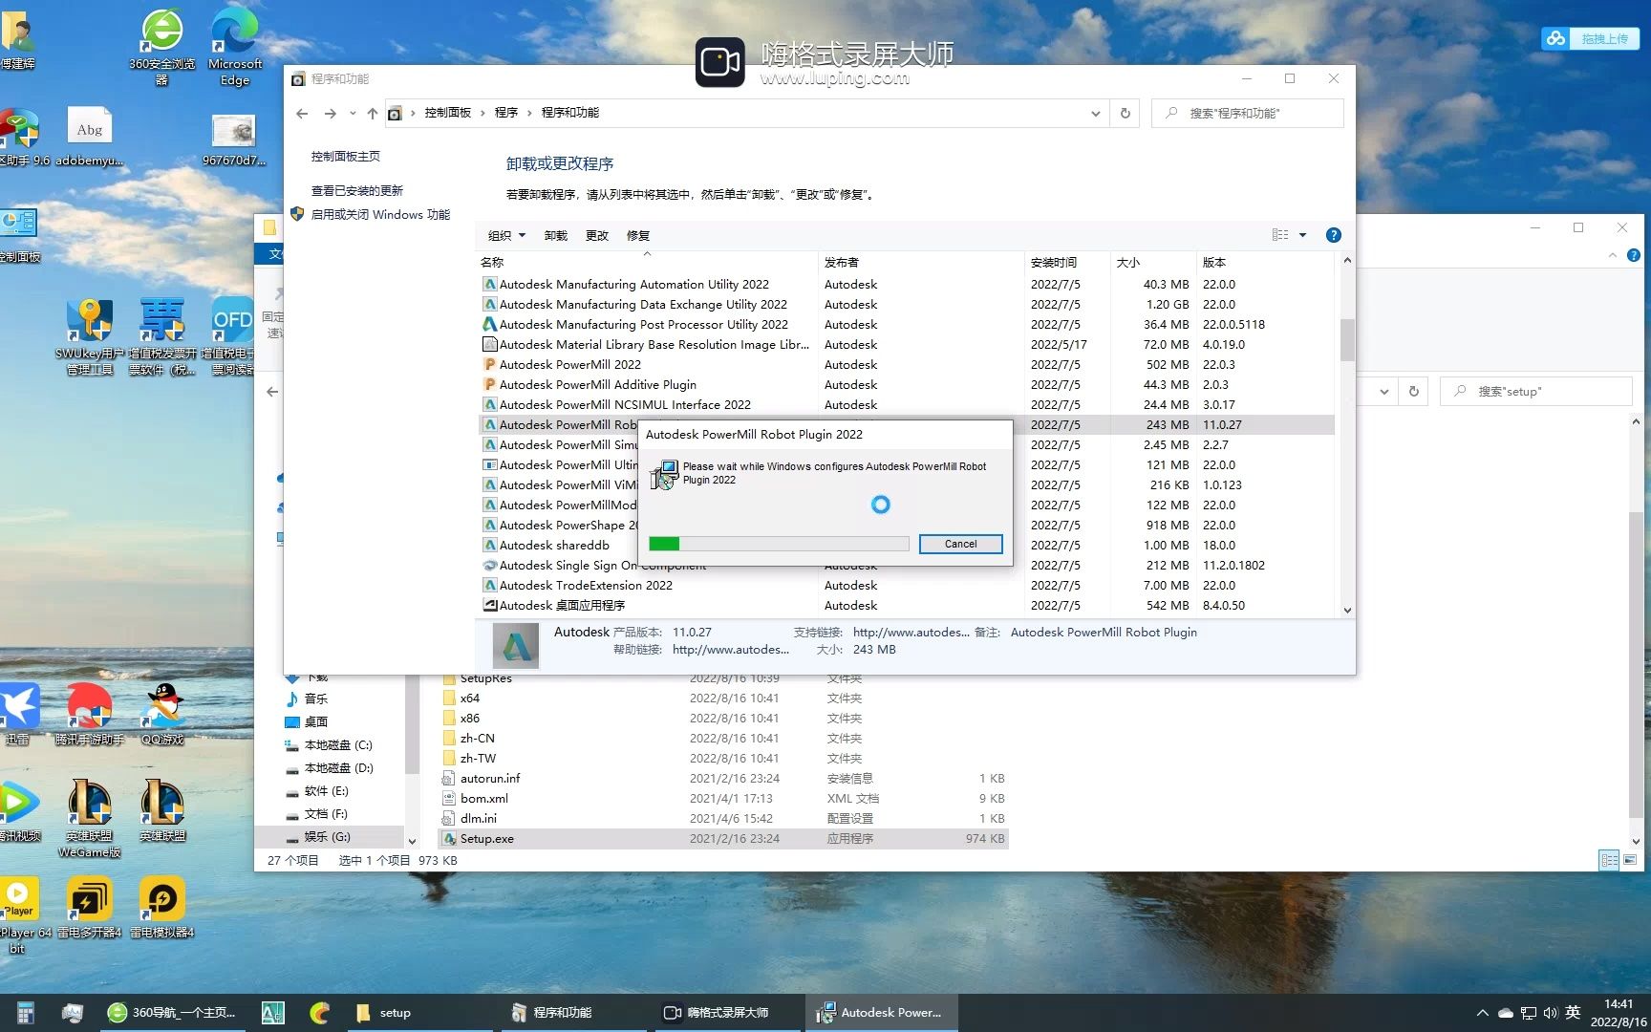Select Setup.exe in the setup window
1651x1032 pixels.
[723, 838]
